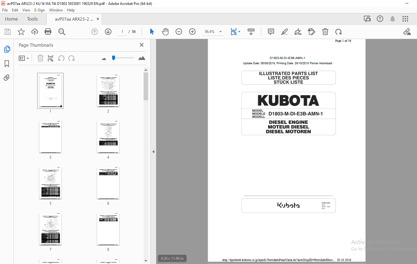Viewport: 417px width, 264px height.
Task: Share link icon at toolbar right
Action: pyautogui.click(x=407, y=32)
